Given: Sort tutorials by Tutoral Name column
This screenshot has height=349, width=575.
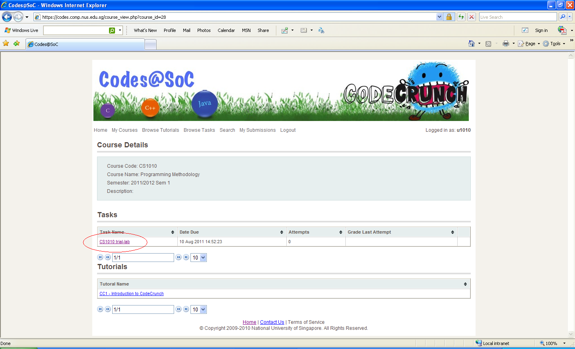Looking at the screenshot, I should tap(284, 284).
